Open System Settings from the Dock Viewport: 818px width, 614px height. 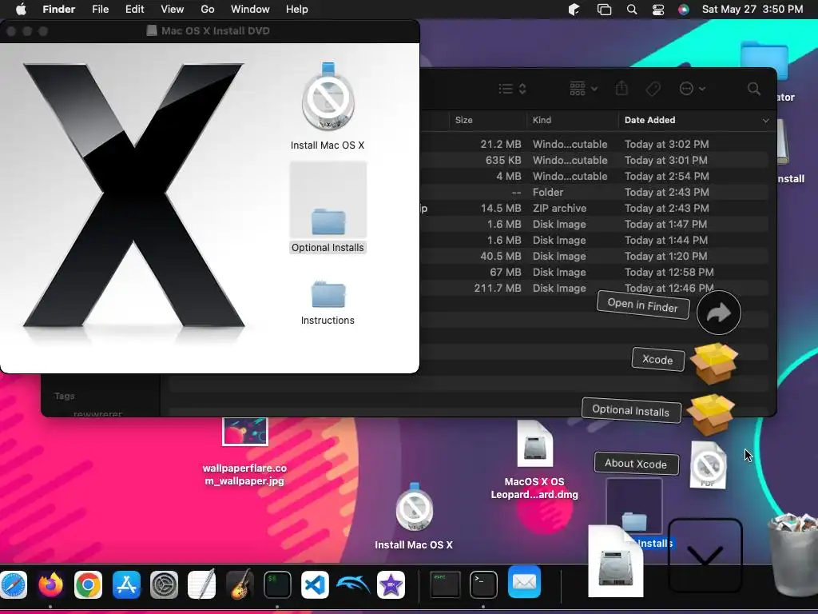(x=165, y=584)
